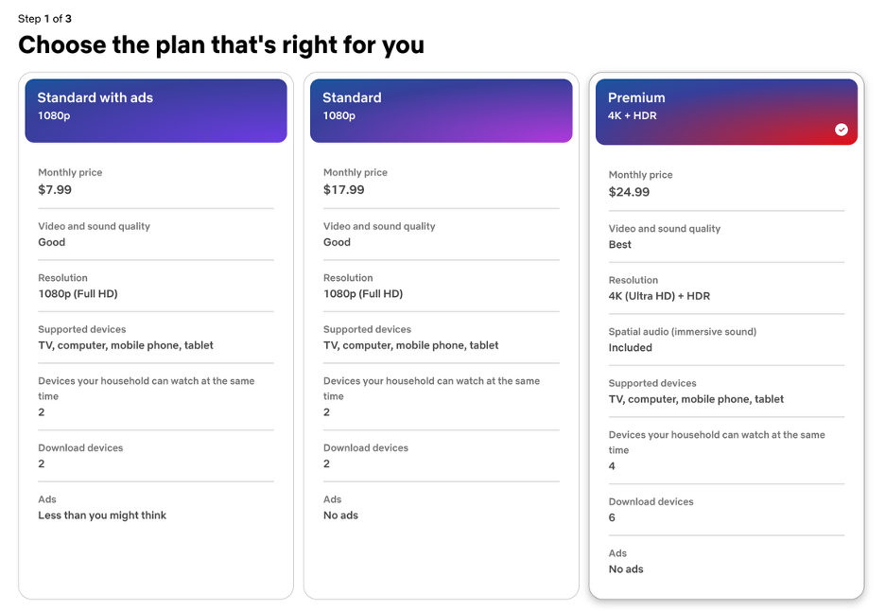The height and width of the screenshot is (611, 885).
Task: Select the Standard with ads plan header
Action: [x=156, y=111]
